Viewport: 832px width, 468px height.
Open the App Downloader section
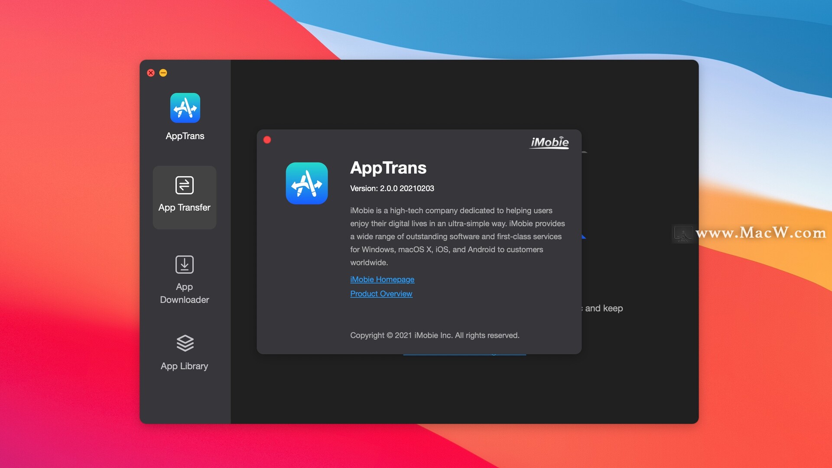[x=185, y=279]
